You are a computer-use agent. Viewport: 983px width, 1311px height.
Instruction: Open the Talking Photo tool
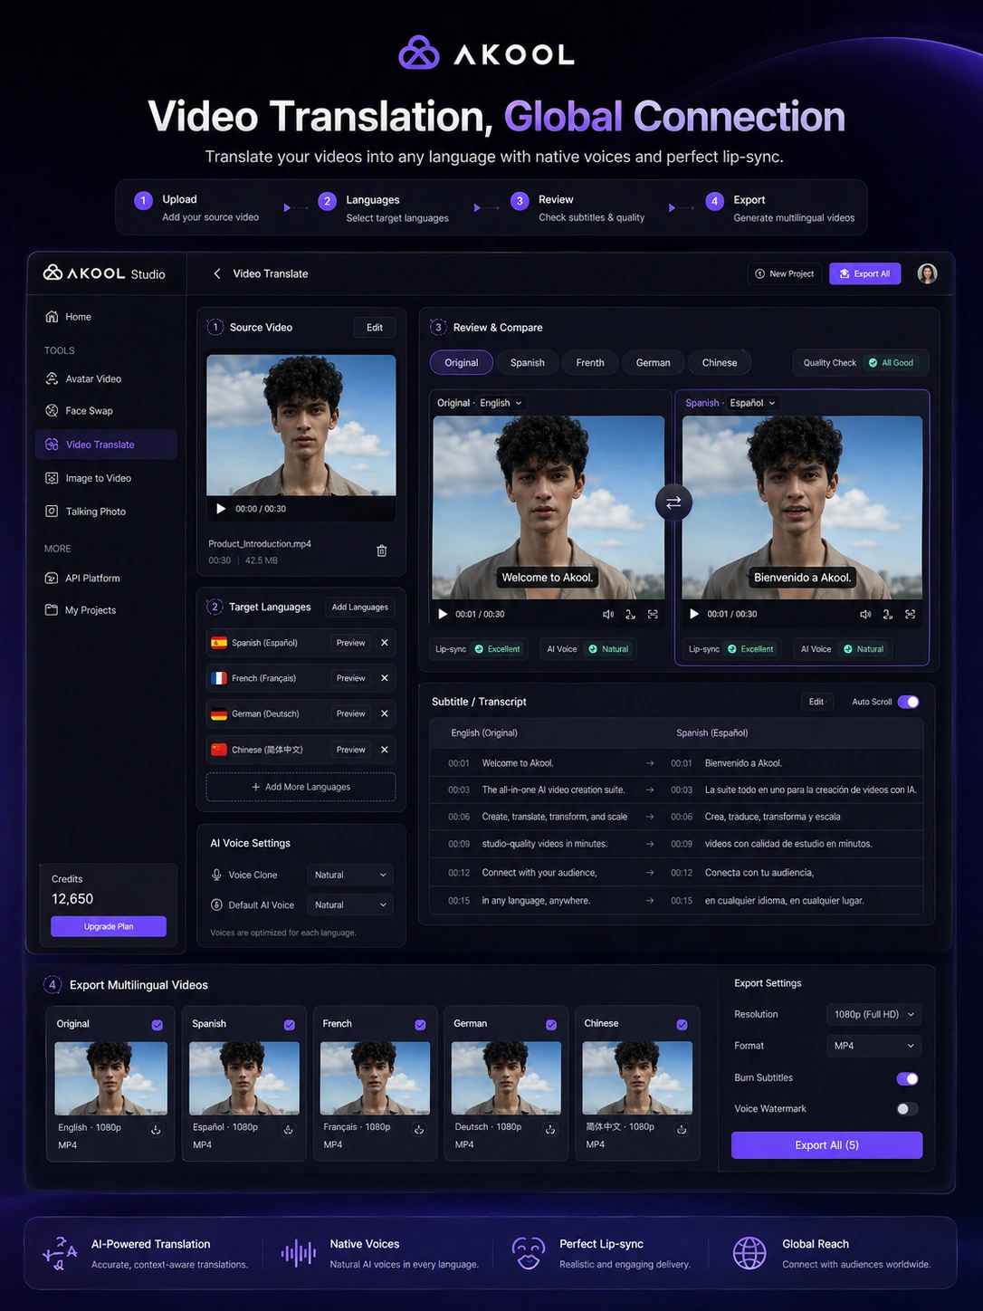point(86,512)
